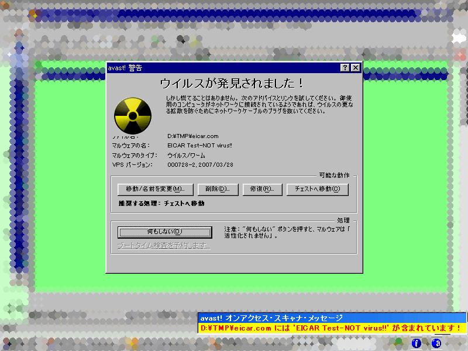Open the avast 'a' tray icon
The width and height of the screenshot is (468, 351).
436,343
